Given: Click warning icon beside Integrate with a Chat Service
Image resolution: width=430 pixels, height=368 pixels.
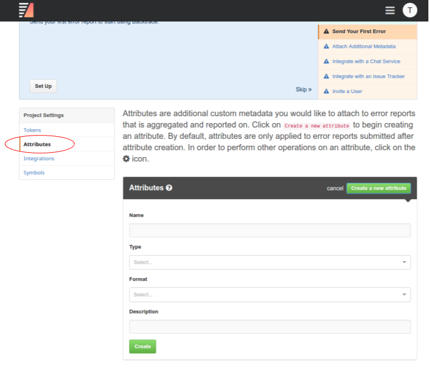Looking at the screenshot, I should pos(326,62).
